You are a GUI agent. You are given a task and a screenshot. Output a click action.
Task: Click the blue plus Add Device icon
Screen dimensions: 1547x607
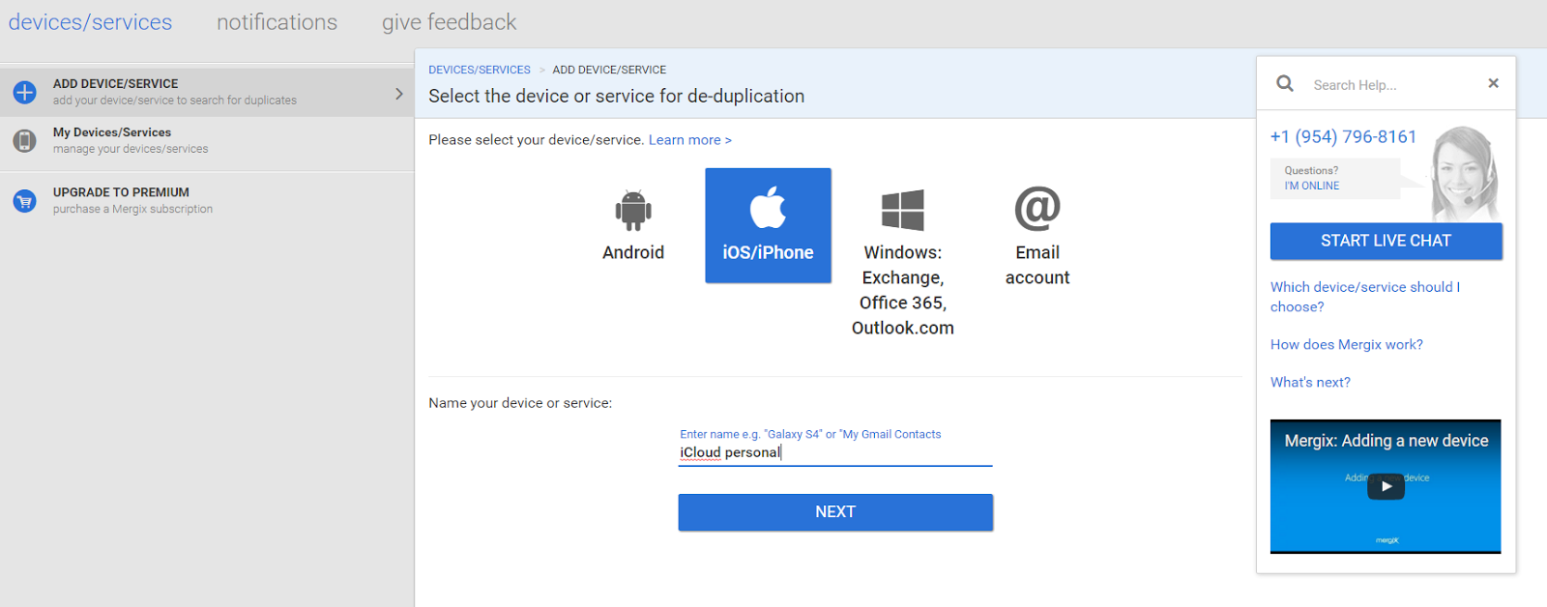click(25, 92)
